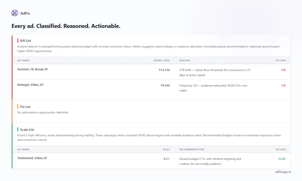
Task: Click 'No optimization opportunities identified' text
Action: click(43, 112)
